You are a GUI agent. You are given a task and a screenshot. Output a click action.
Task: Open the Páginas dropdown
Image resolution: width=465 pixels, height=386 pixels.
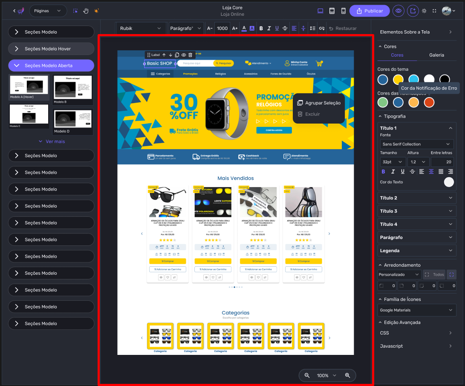[48, 11]
